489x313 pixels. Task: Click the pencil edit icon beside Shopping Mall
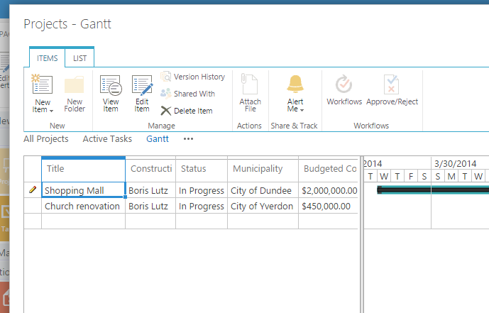coord(33,190)
